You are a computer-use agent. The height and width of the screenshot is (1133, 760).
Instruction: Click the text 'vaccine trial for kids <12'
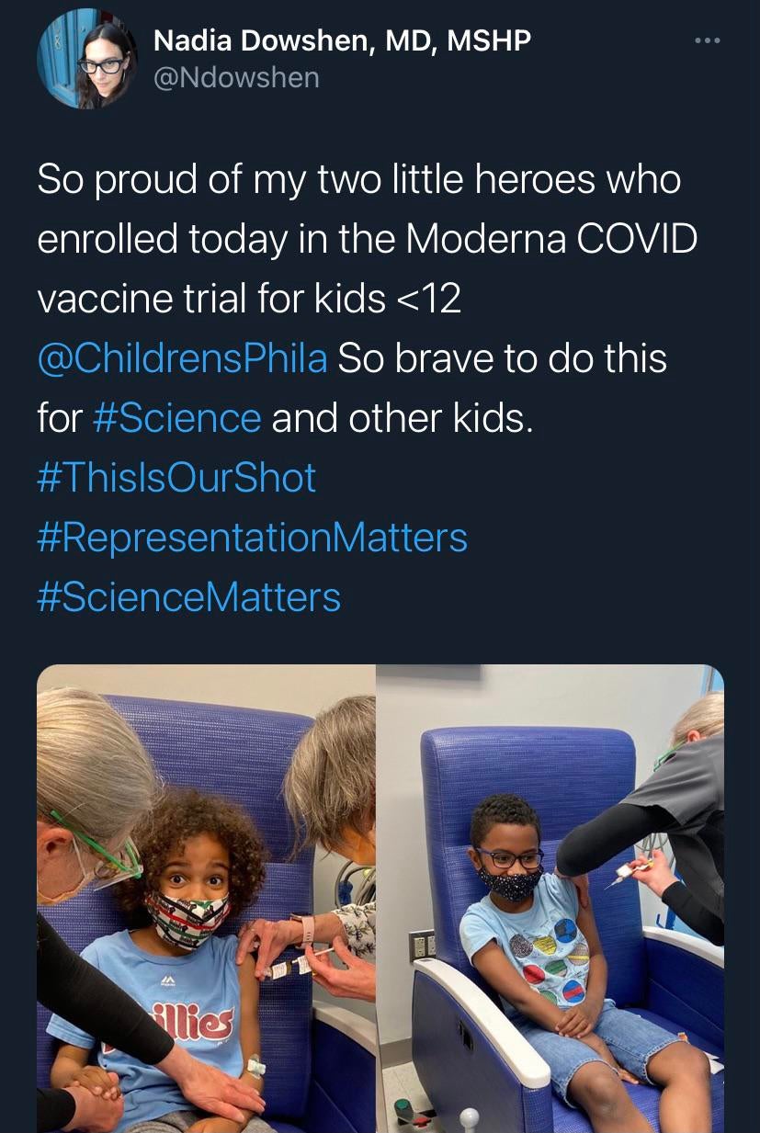[x=249, y=299]
